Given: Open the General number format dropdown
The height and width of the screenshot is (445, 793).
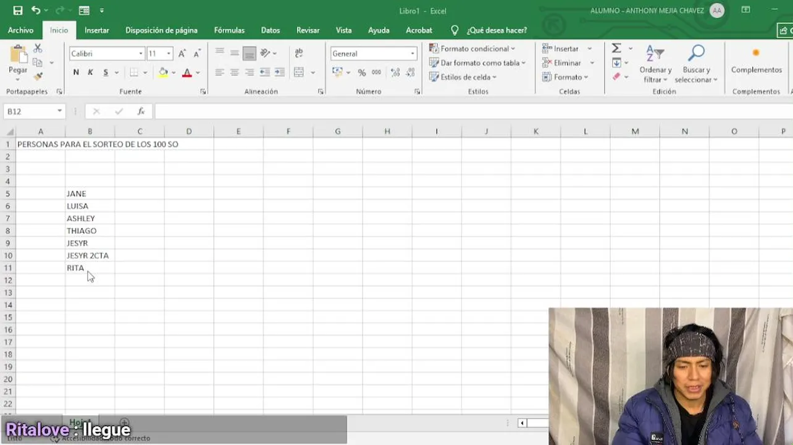Looking at the screenshot, I should click(413, 54).
